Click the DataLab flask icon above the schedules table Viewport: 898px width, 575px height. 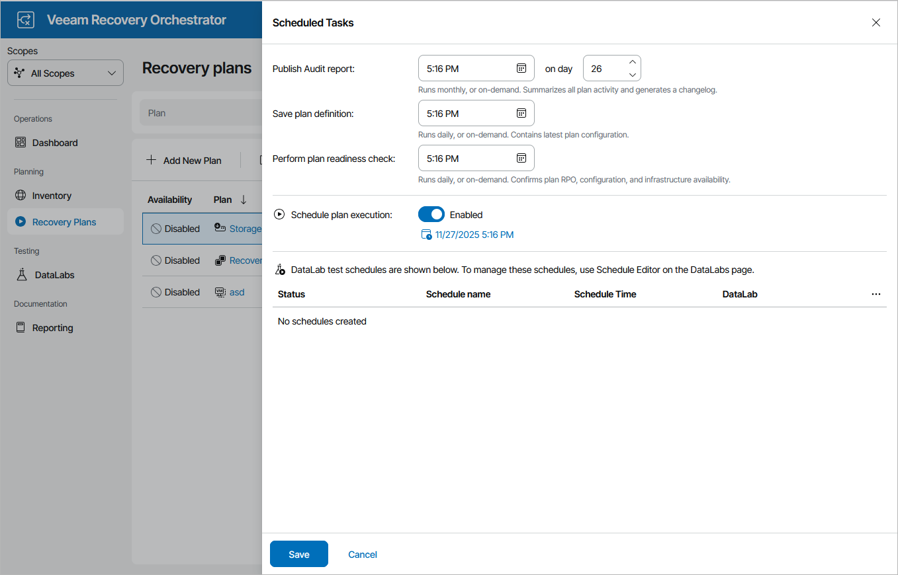(x=280, y=269)
